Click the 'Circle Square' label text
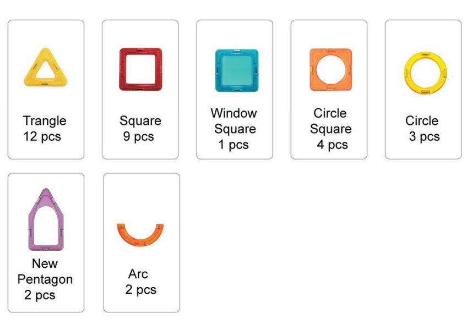Image resolution: width=472 pixels, height=330 pixels. point(330,121)
